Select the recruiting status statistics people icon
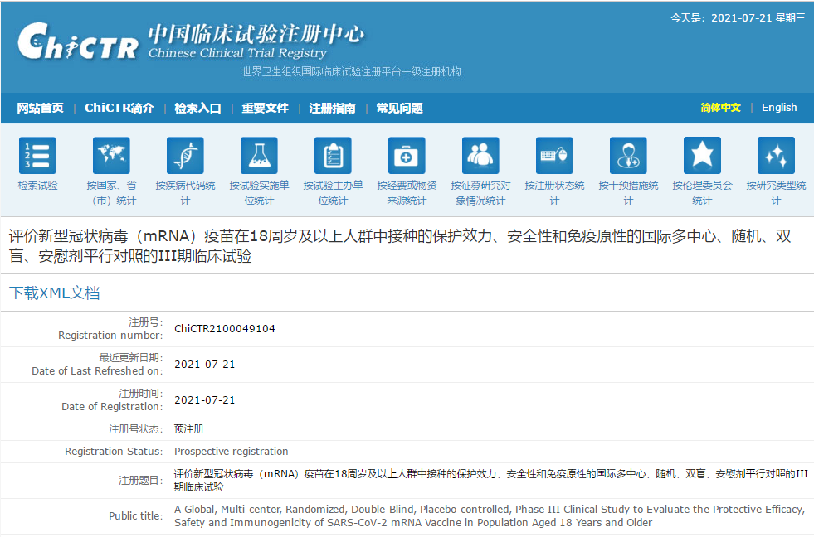814x537 pixels. tap(480, 156)
